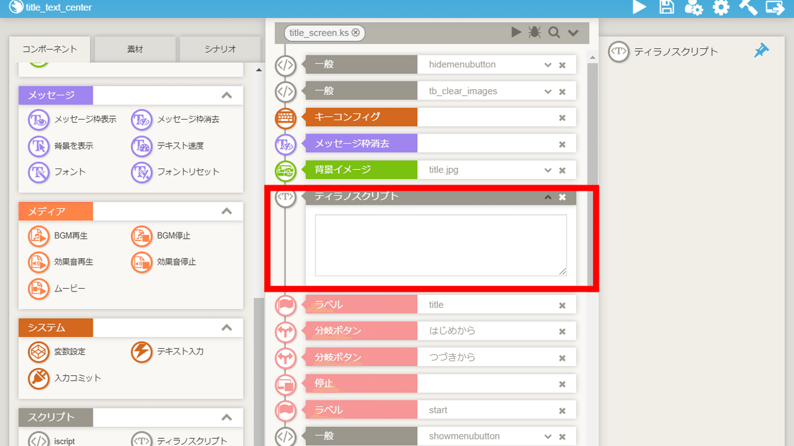The height and width of the screenshot is (446, 794).
Task: Select the メッセージ枠表示 component
Action: [x=72, y=120]
